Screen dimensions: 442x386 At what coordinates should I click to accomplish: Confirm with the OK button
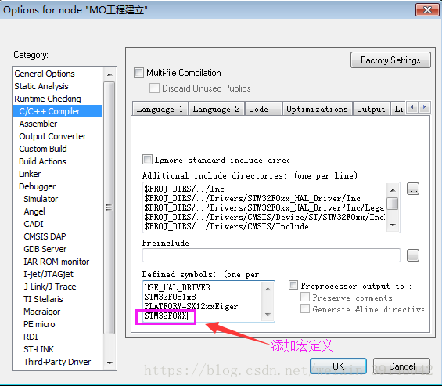338,366
